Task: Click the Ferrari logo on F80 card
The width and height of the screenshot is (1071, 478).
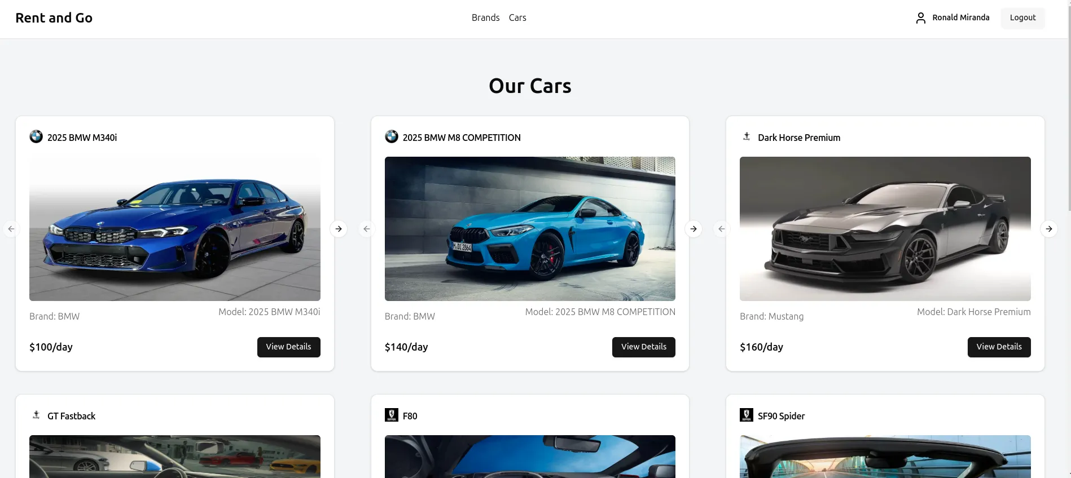Action: 392,415
